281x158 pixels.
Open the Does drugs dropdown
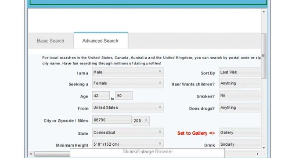(240, 108)
